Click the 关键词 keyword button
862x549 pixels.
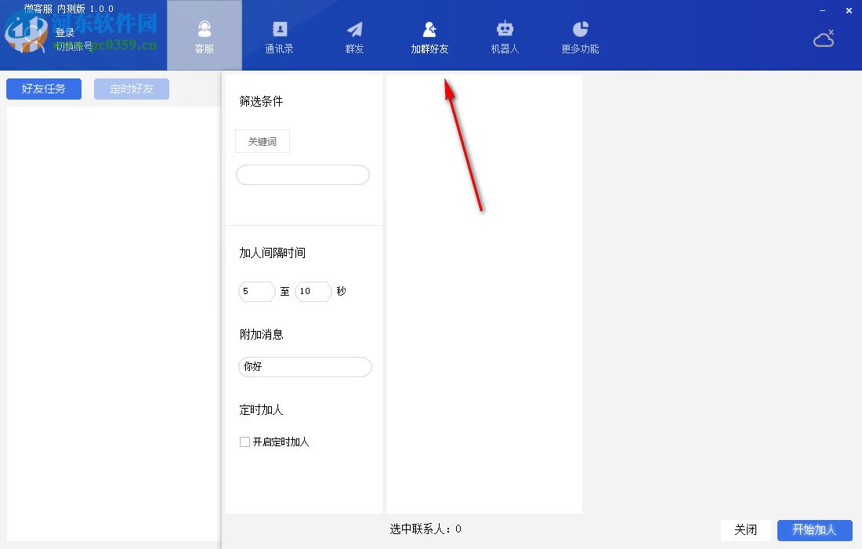click(263, 141)
